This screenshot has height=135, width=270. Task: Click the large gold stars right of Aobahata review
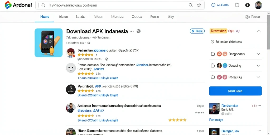177,120
